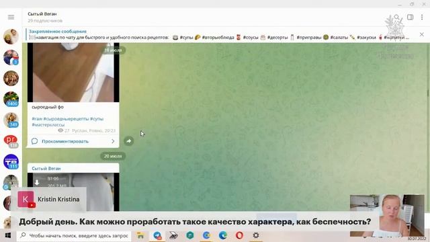Screen dimensions: 430x242
Task: Follow the #салаты hashtag in pinned message
Action: coord(339,38)
